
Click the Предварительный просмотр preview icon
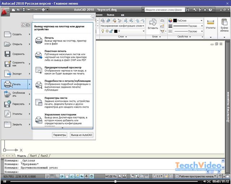tap(39, 70)
